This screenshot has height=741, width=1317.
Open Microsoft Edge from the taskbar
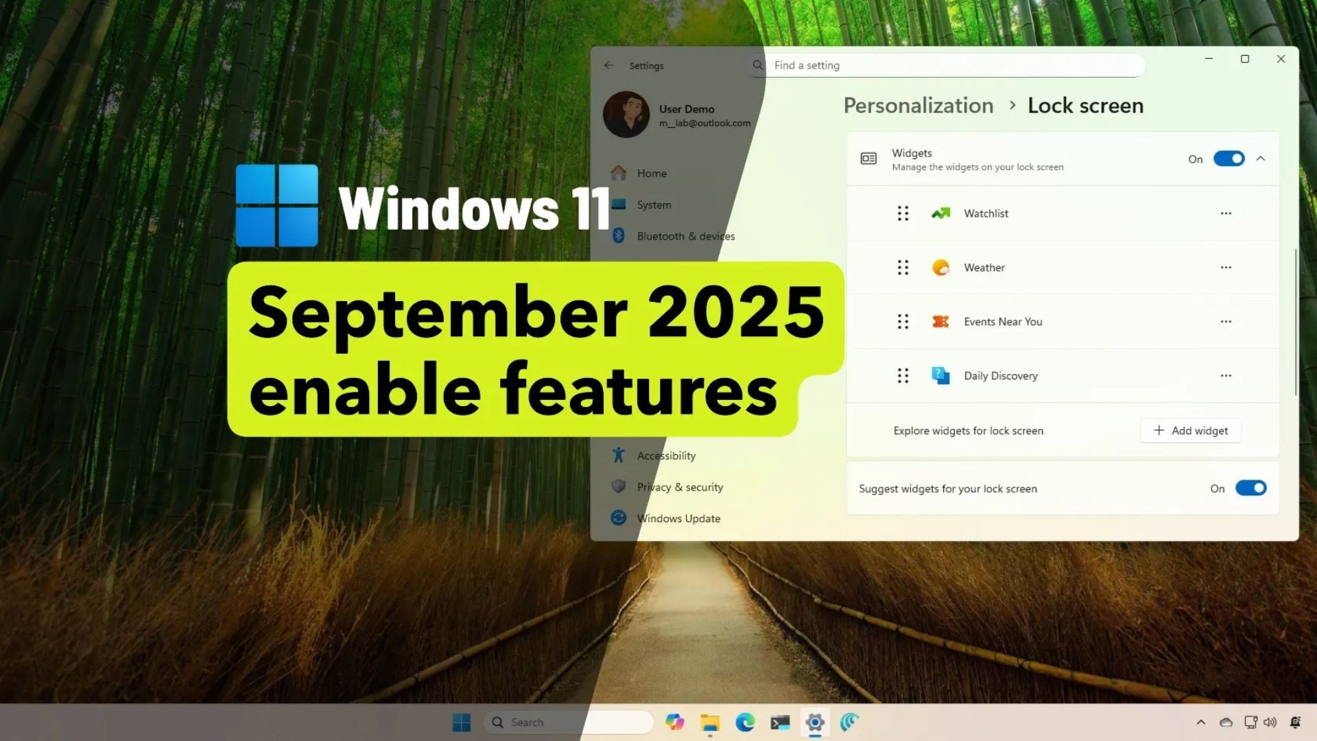[745, 722]
